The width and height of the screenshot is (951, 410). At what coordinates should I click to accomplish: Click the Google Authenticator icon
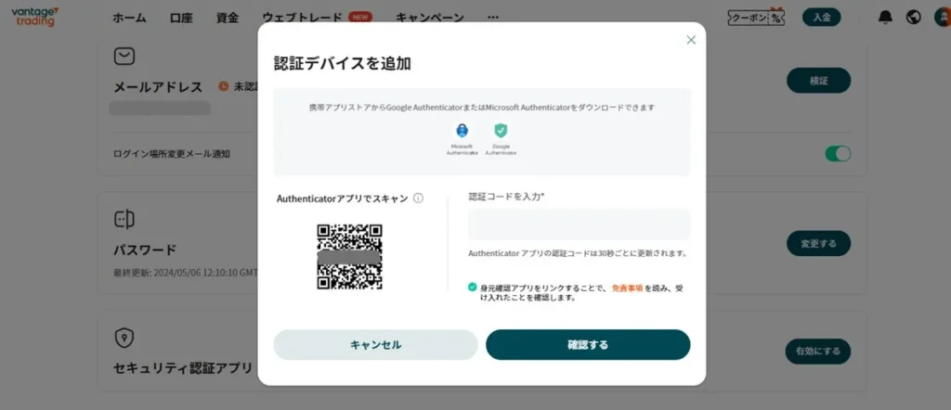click(501, 130)
